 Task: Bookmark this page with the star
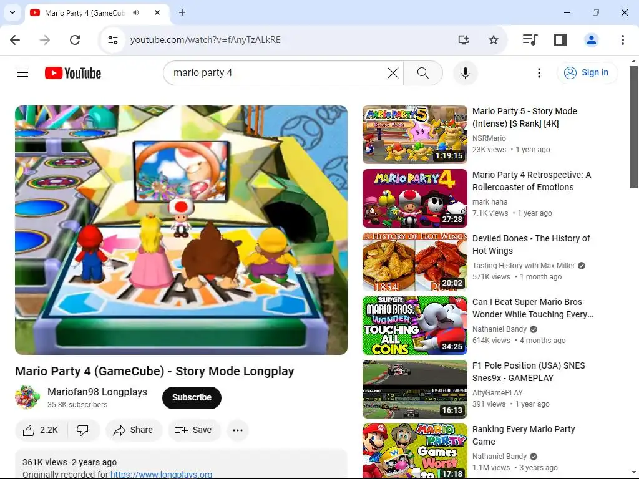(x=493, y=40)
